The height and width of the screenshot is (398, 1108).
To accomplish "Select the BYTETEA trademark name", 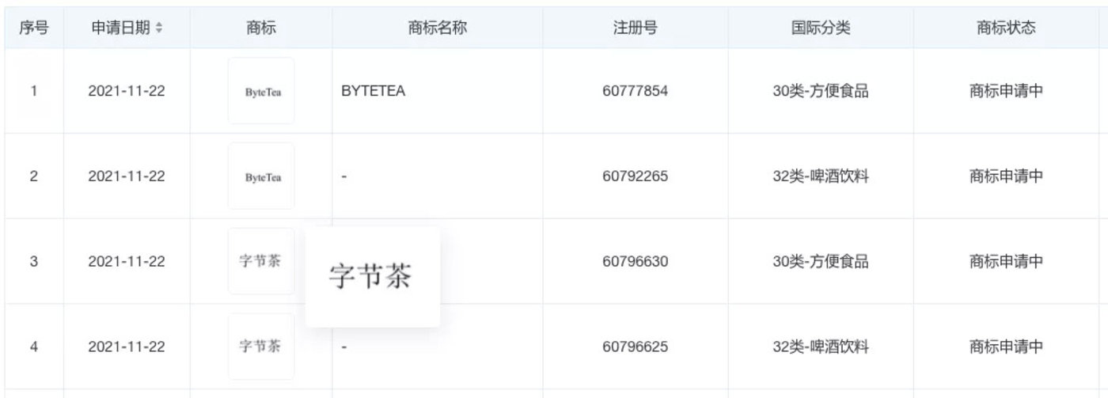I will pyautogui.click(x=373, y=91).
